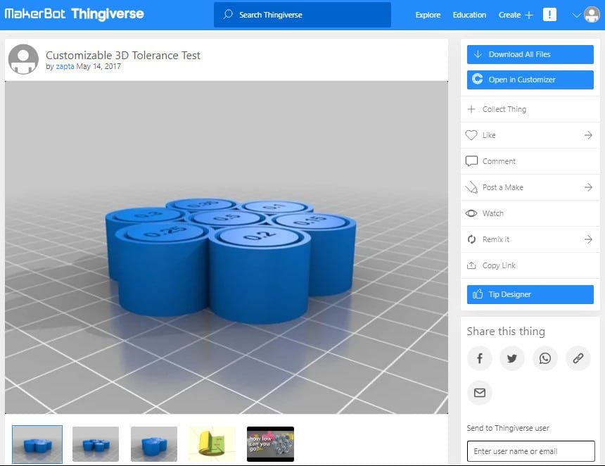Expand the Post a Make arrow
This screenshot has width=605, height=466.
click(588, 187)
